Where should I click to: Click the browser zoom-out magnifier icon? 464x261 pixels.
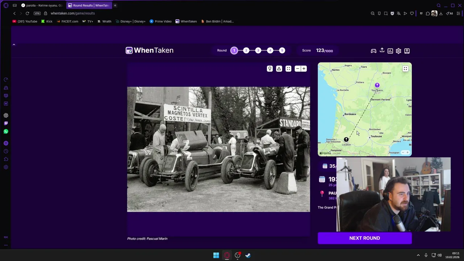373,13
